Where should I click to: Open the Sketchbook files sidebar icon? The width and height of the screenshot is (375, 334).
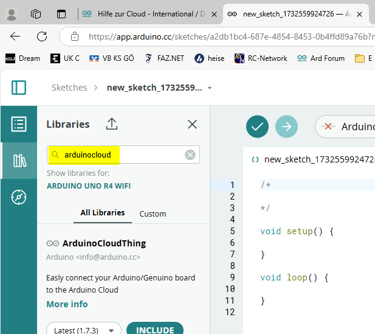(19, 124)
